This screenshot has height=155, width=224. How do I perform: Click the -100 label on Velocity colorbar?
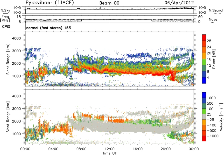point(212,125)
